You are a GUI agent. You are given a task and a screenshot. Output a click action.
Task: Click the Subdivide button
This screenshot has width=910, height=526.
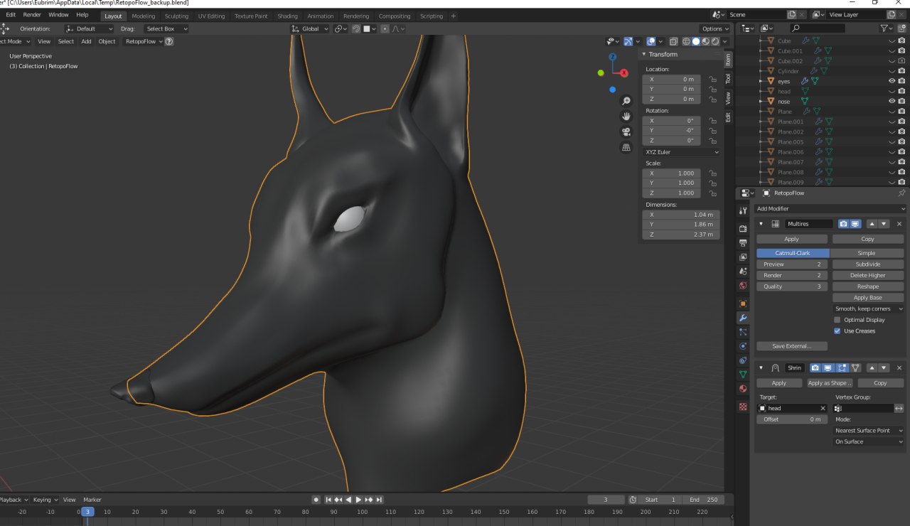[867, 264]
